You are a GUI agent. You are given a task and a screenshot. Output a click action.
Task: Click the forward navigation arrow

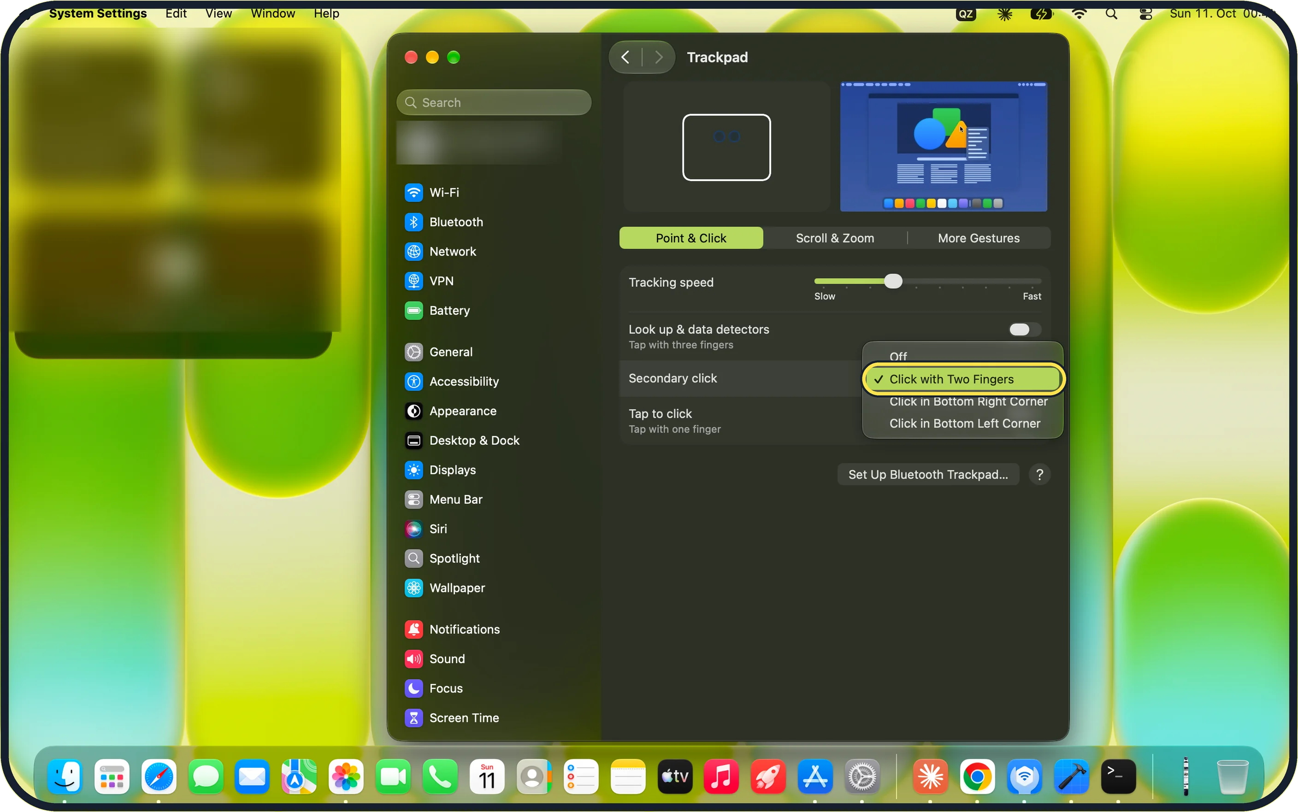tap(659, 58)
